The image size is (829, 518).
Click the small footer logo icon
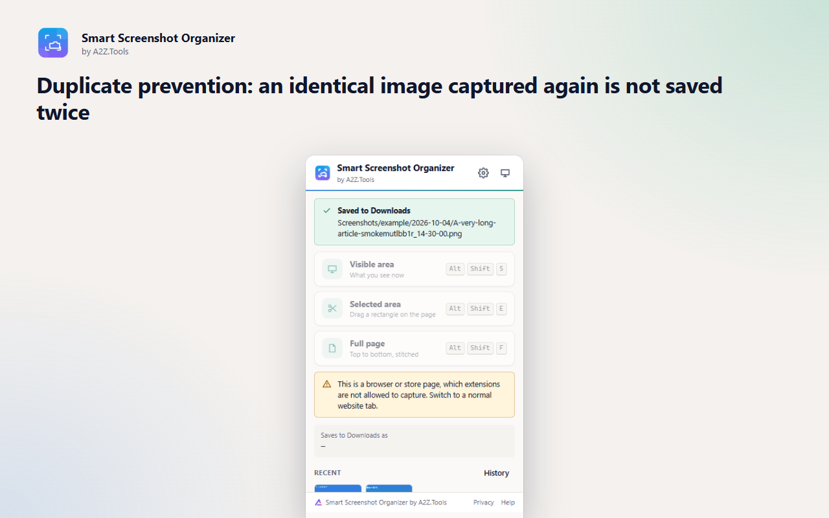[318, 502]
